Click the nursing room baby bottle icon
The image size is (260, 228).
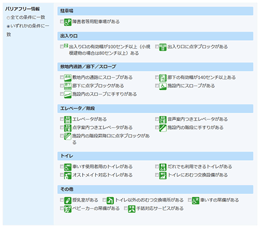(x=68, y=200)
